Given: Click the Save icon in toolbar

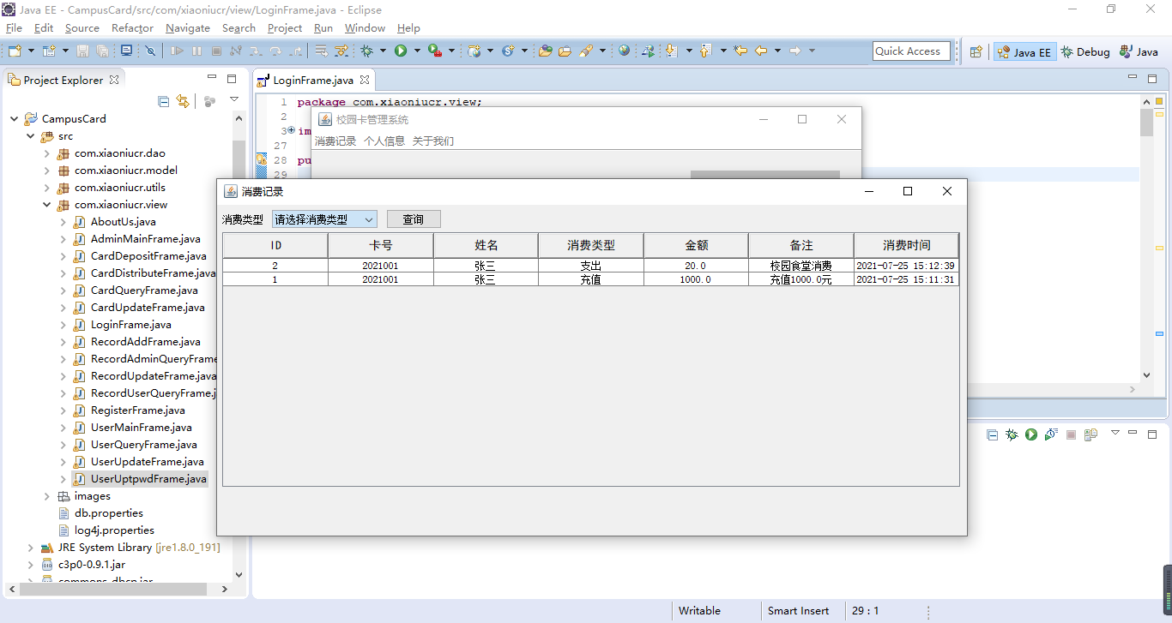Looking at the screenshot, I should 83,51.
